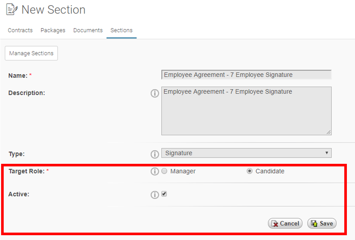Cancel the new section form
This screenshot has height=240, width=355.
pyautogui.click(x=285, y=223)
